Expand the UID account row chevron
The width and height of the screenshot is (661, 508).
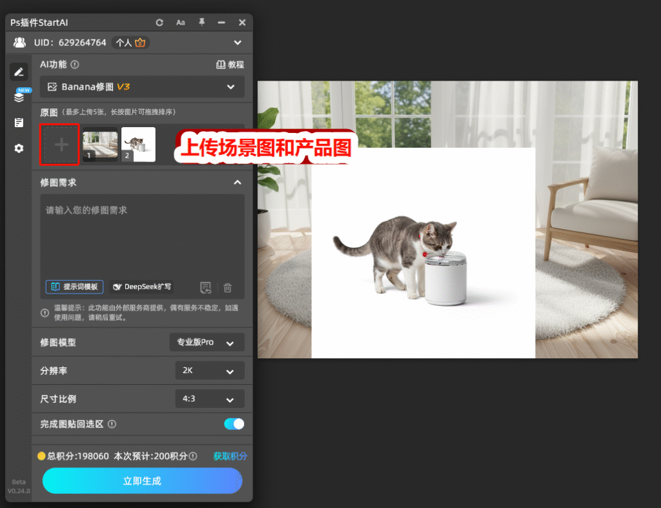pyautogui.click(x=238, y=43)
